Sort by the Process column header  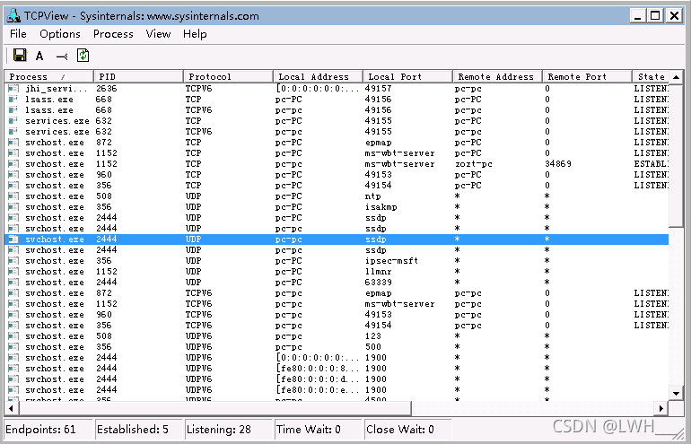tap(49, 76)
